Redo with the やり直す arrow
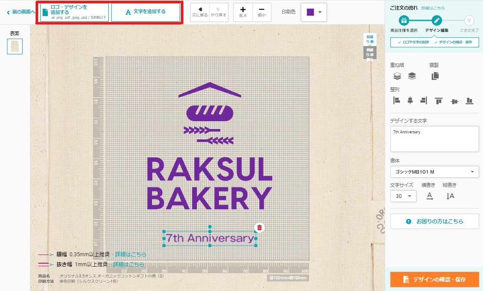483x291 pixels. point(218,12)
